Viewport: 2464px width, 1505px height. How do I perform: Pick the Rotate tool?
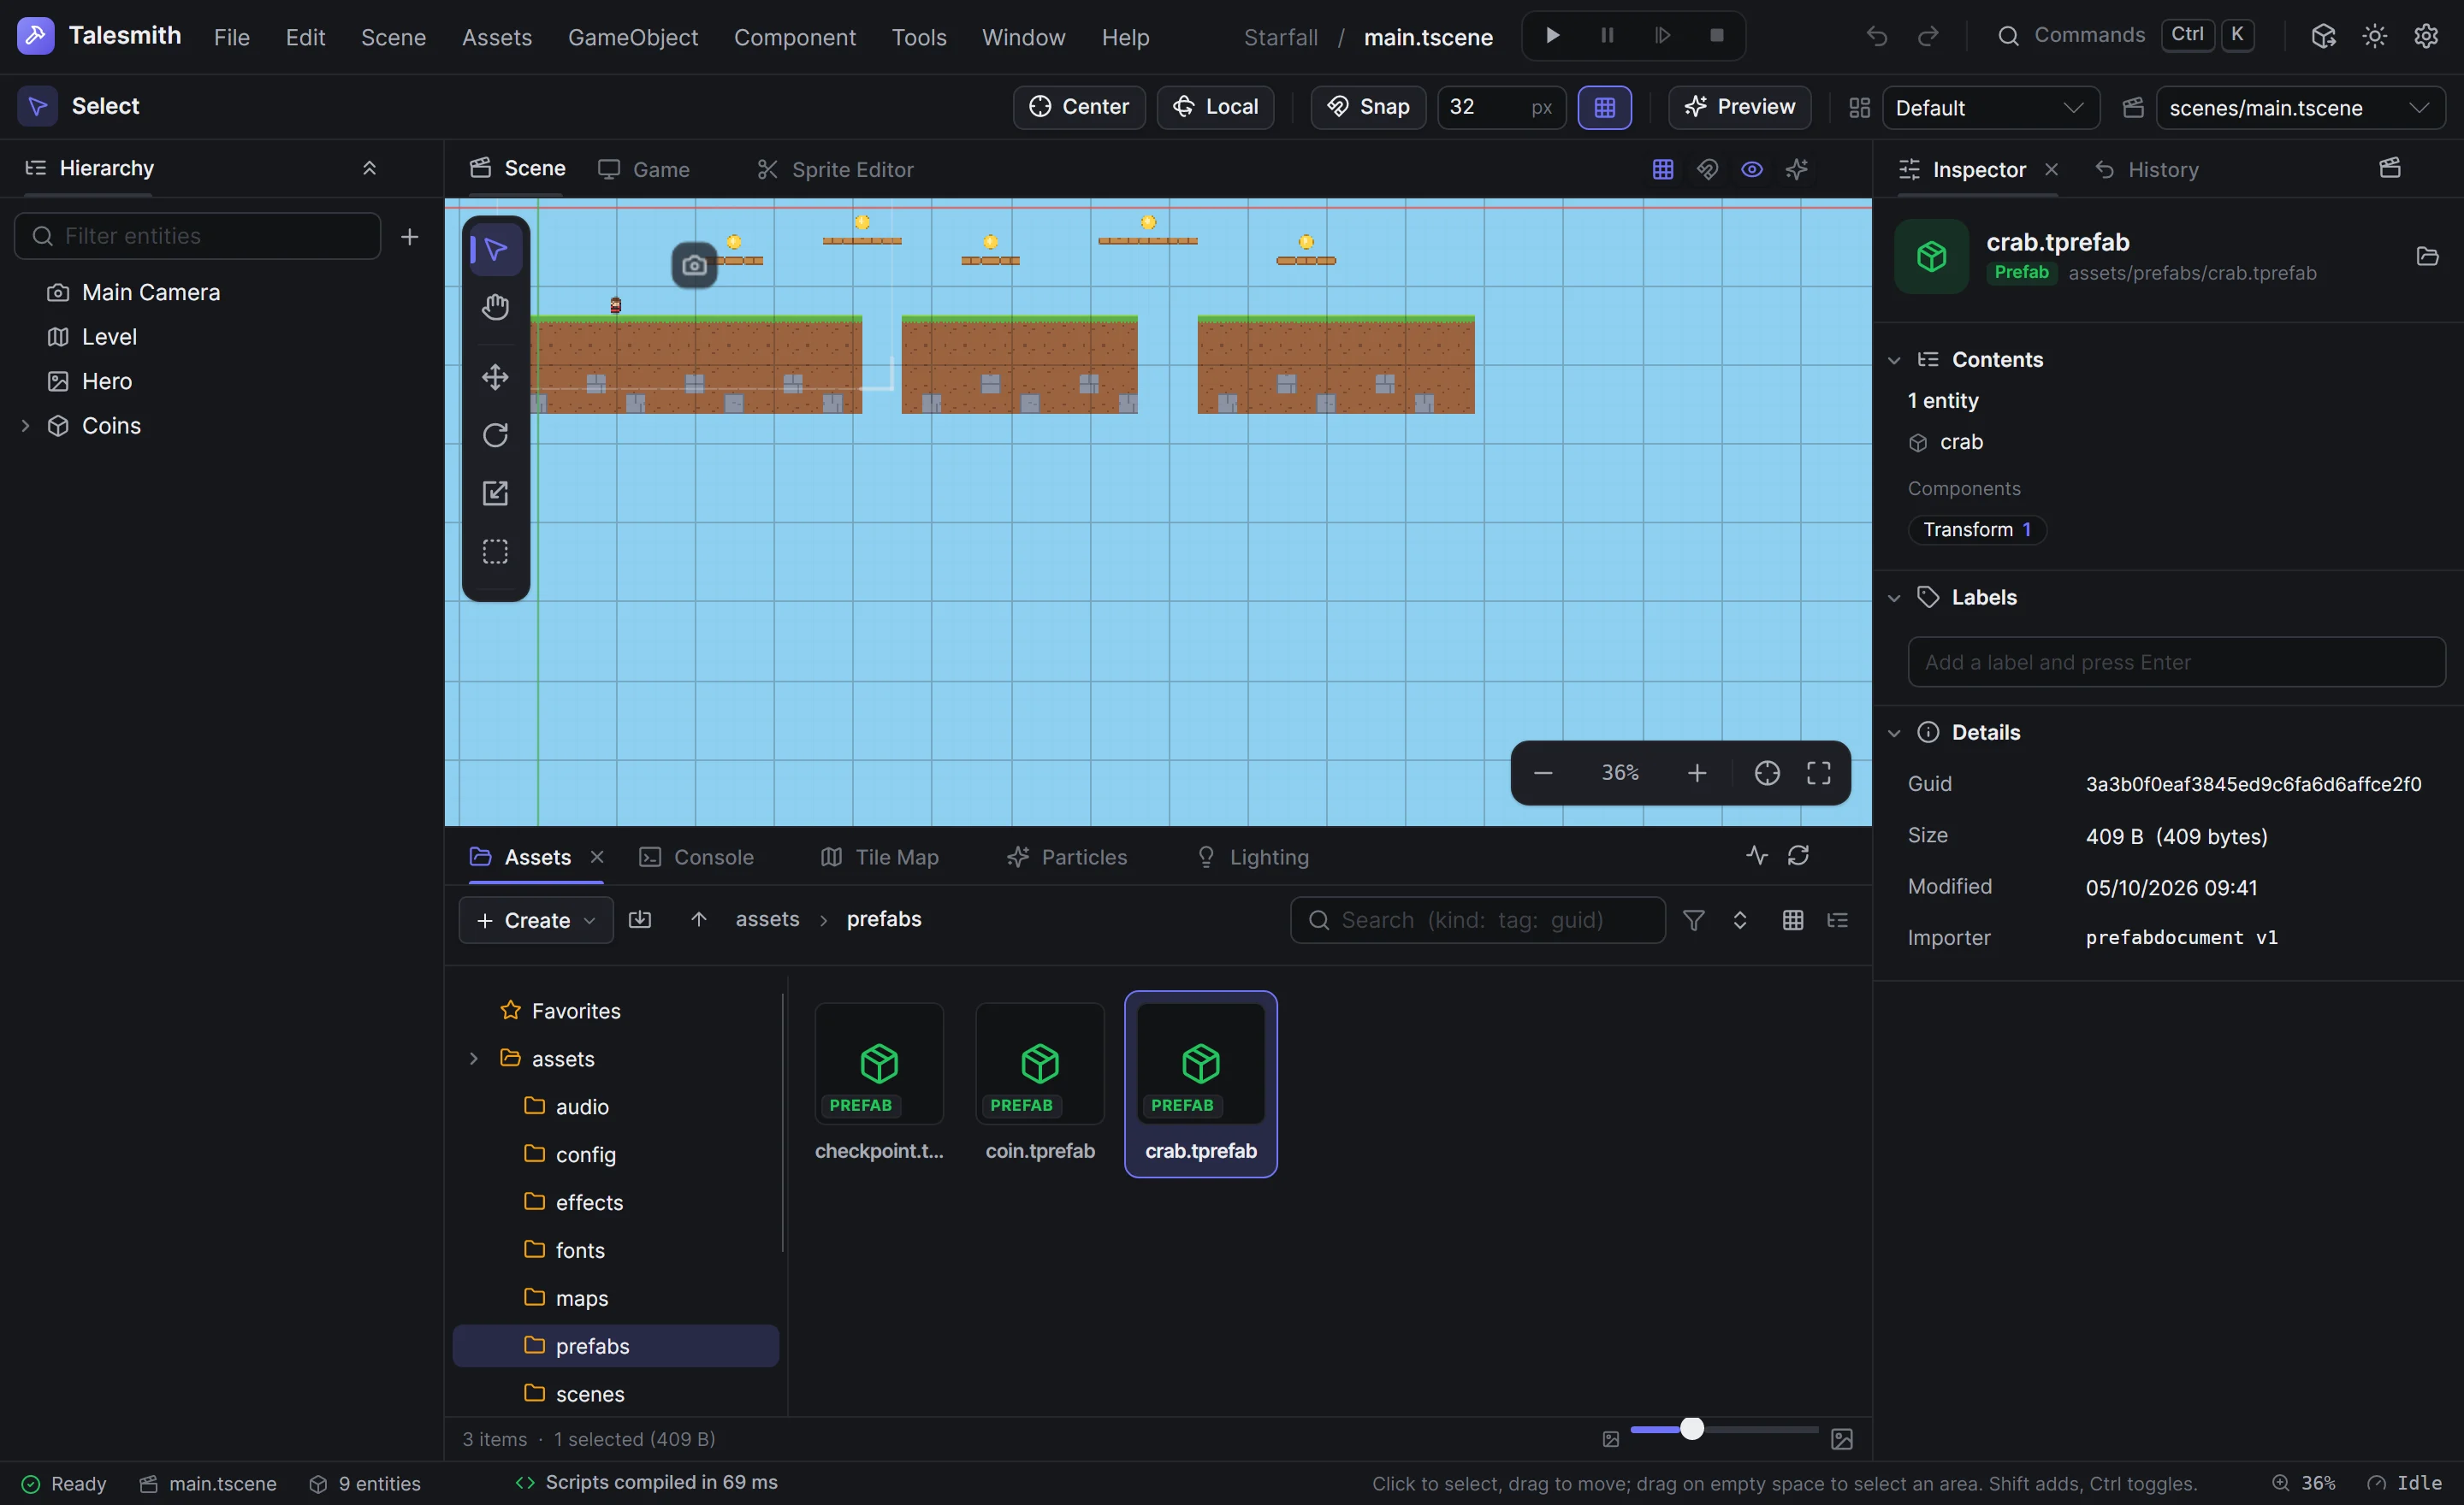tap(495, 434)
